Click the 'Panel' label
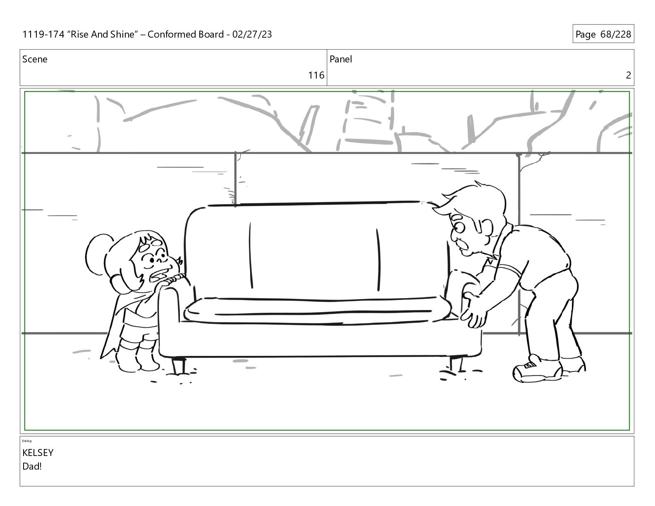 point(341,60)
